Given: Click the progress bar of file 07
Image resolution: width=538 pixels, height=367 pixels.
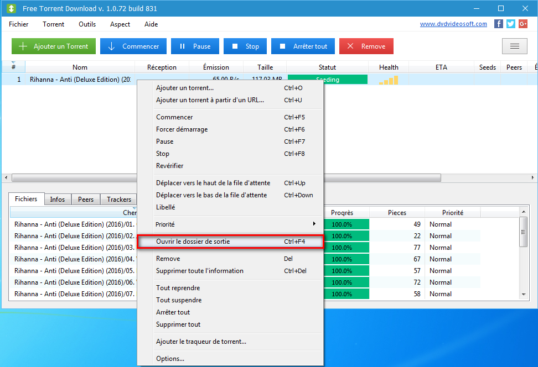Looking at the screenshot, I should [x=346, y=293].
